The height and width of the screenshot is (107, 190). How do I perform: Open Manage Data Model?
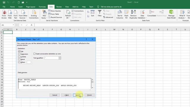point(171,14)
